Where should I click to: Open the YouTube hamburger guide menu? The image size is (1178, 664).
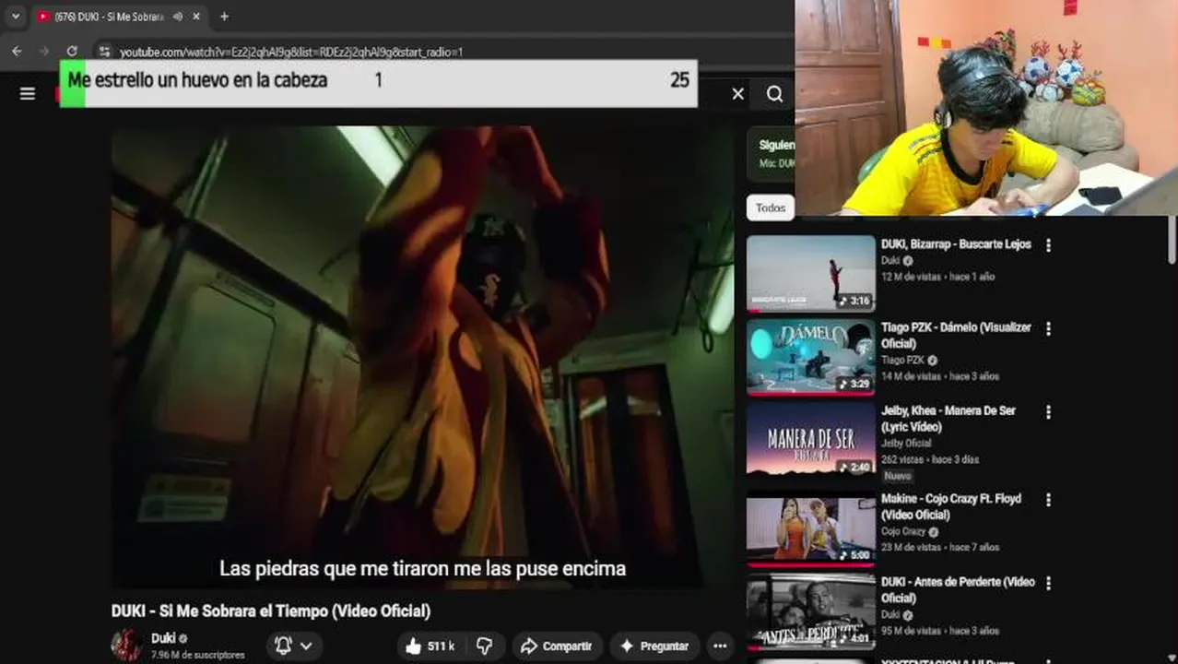28,93
